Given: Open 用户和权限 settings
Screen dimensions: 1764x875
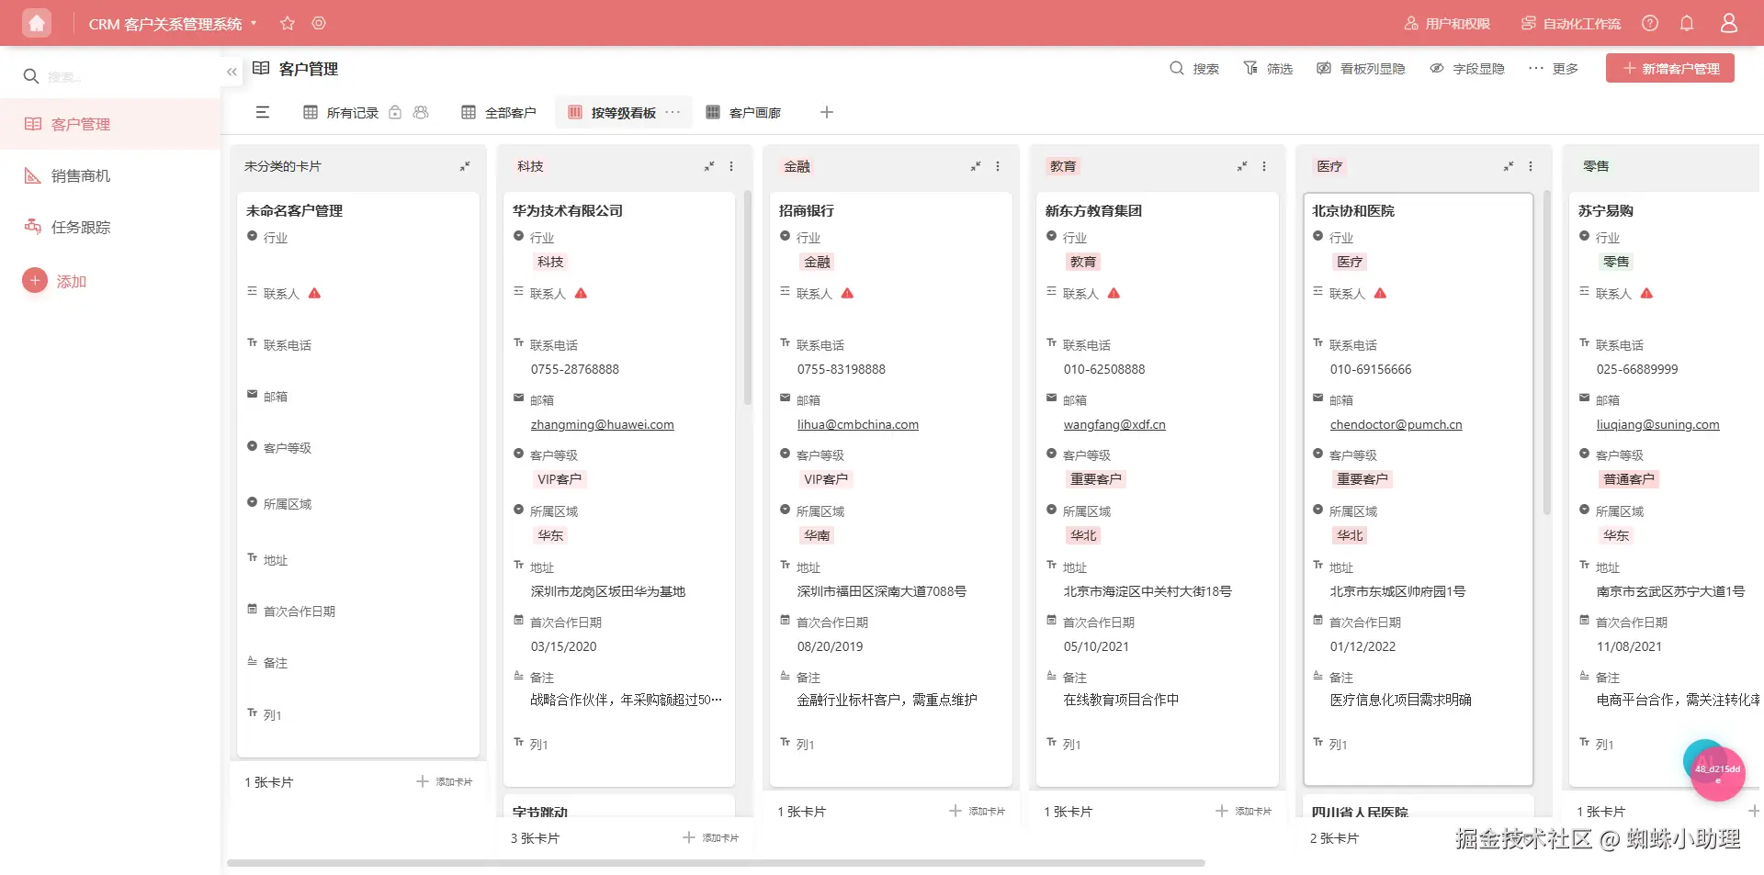Looking at the screenshot, I should 1447,24.
